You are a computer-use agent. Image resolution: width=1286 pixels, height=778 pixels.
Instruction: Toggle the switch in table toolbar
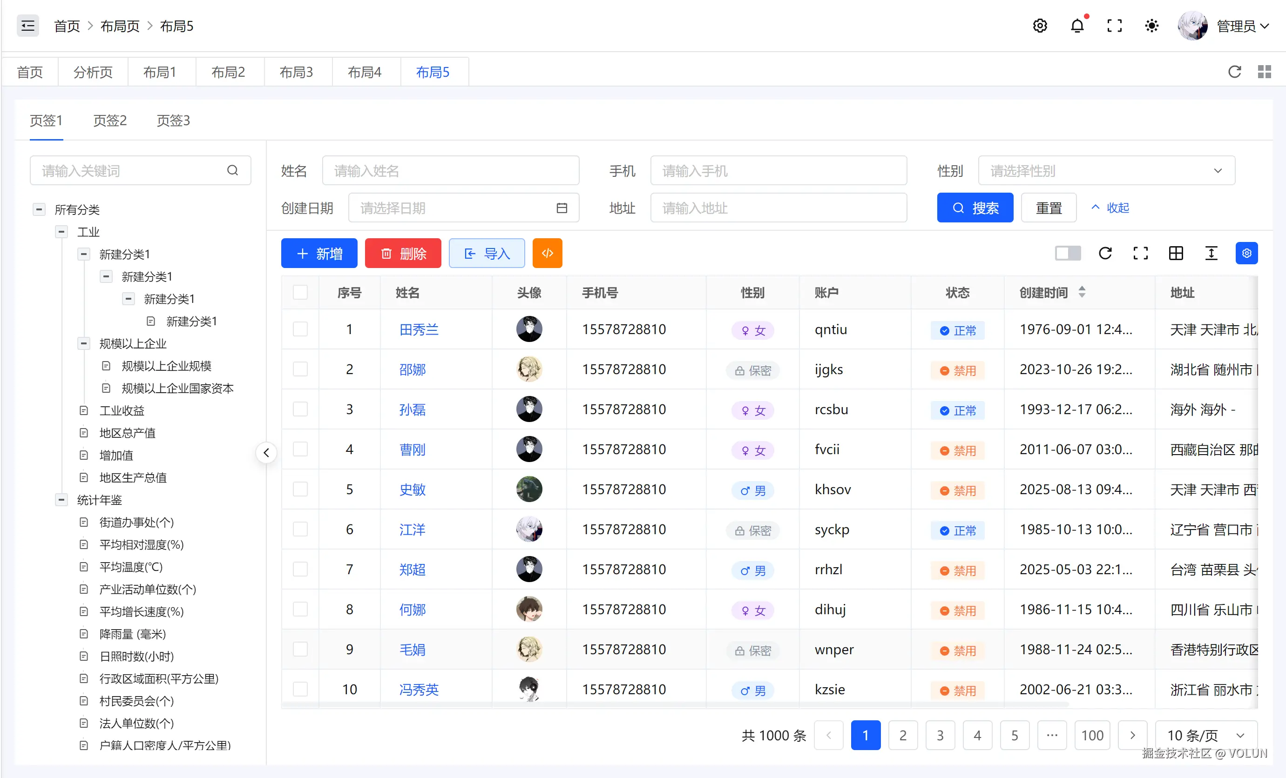coord(1067,254)
